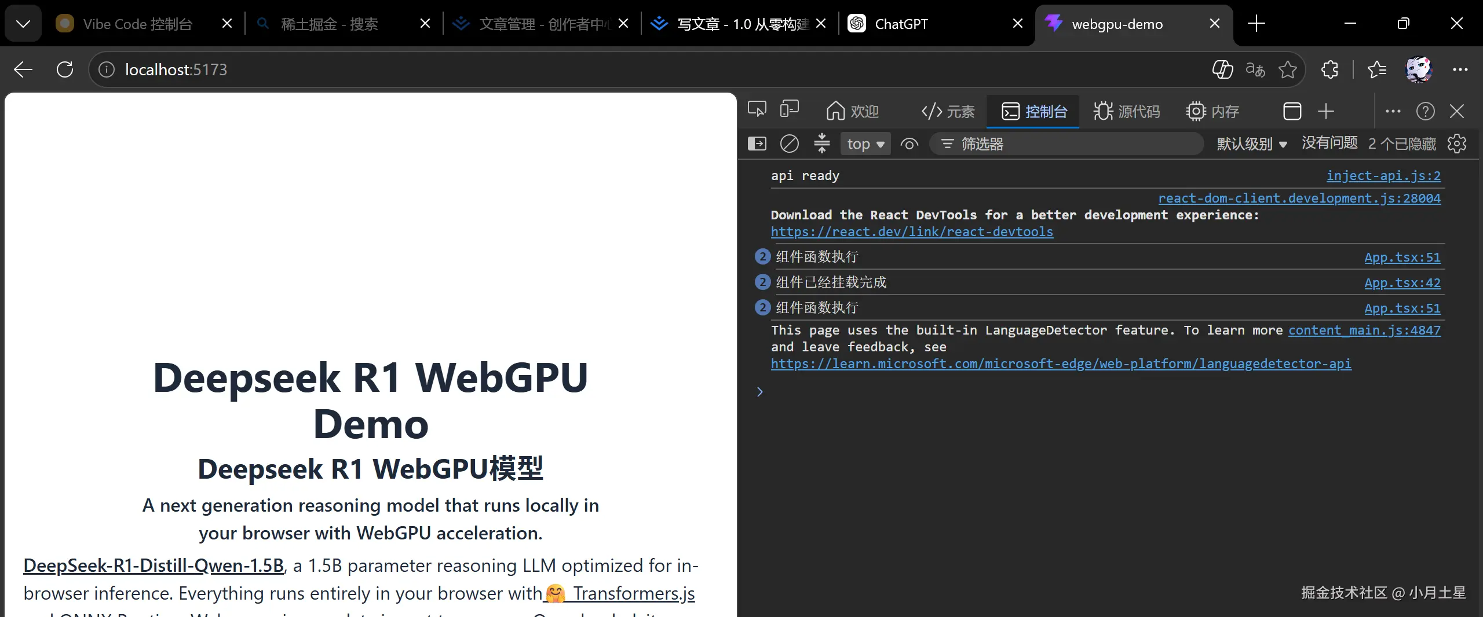Open the content_main.js:4847 source link

(1364, 330)
